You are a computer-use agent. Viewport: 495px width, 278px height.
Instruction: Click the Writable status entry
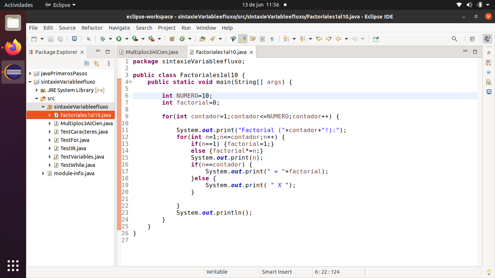[217, 272]
